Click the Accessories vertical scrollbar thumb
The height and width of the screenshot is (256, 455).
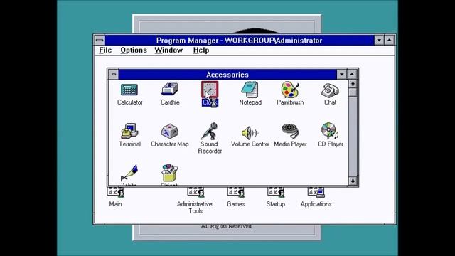[353, 92]
